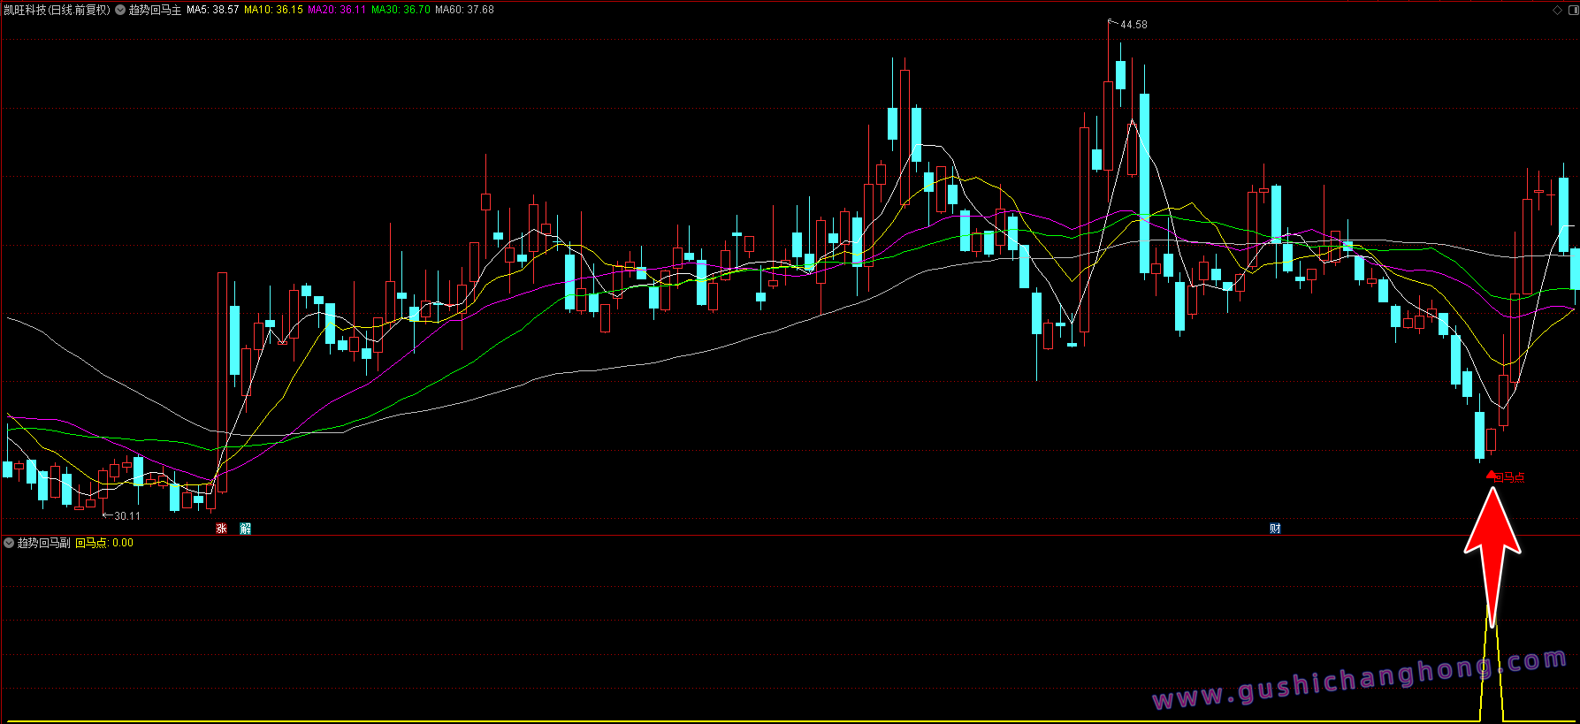Click the green MA30: 36.70 label
The width and height of the screenshot is (1580, 724).
[401, 10]
